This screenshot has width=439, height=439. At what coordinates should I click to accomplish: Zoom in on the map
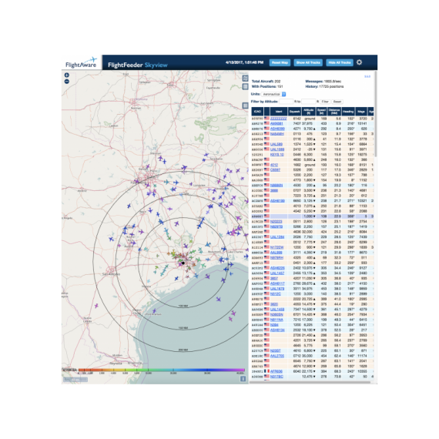coord(67,75)
